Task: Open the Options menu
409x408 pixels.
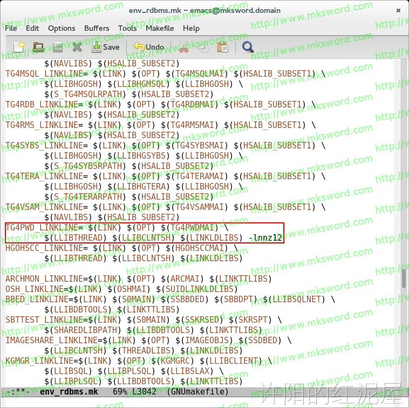Action: click(62, 28)
